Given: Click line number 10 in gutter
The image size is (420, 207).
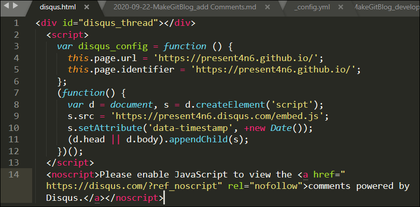Looking at the screenshot, I should click(x=13, y=128).
